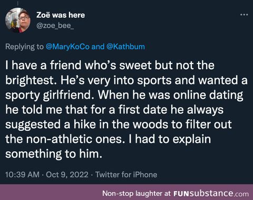253x200 pixels.
Task: Click the 'Non-stop laughter at' banner text
Action: click(x=137, y=193)
